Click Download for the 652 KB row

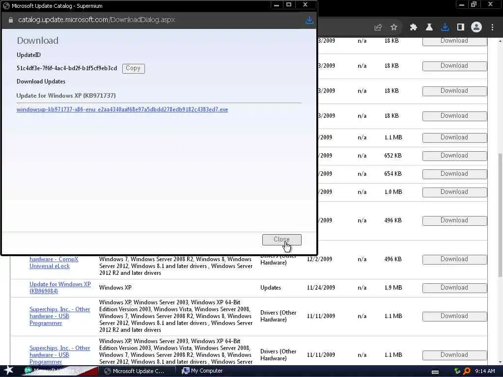[x=454, y=156]
